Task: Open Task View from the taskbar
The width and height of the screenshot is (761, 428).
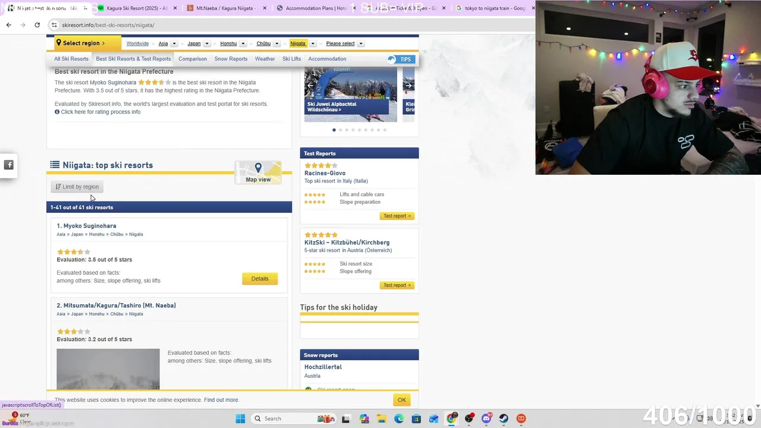Action: [x=345, y=418]
